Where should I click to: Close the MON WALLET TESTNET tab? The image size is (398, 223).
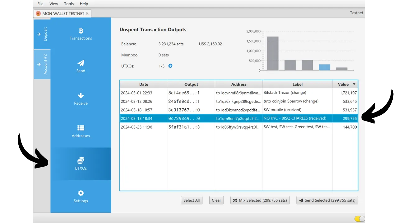click(87, 14)
